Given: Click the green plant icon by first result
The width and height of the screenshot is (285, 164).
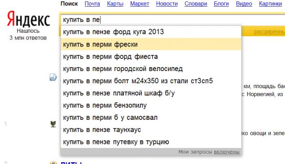Looking at the screenshot, I should 53,124.
